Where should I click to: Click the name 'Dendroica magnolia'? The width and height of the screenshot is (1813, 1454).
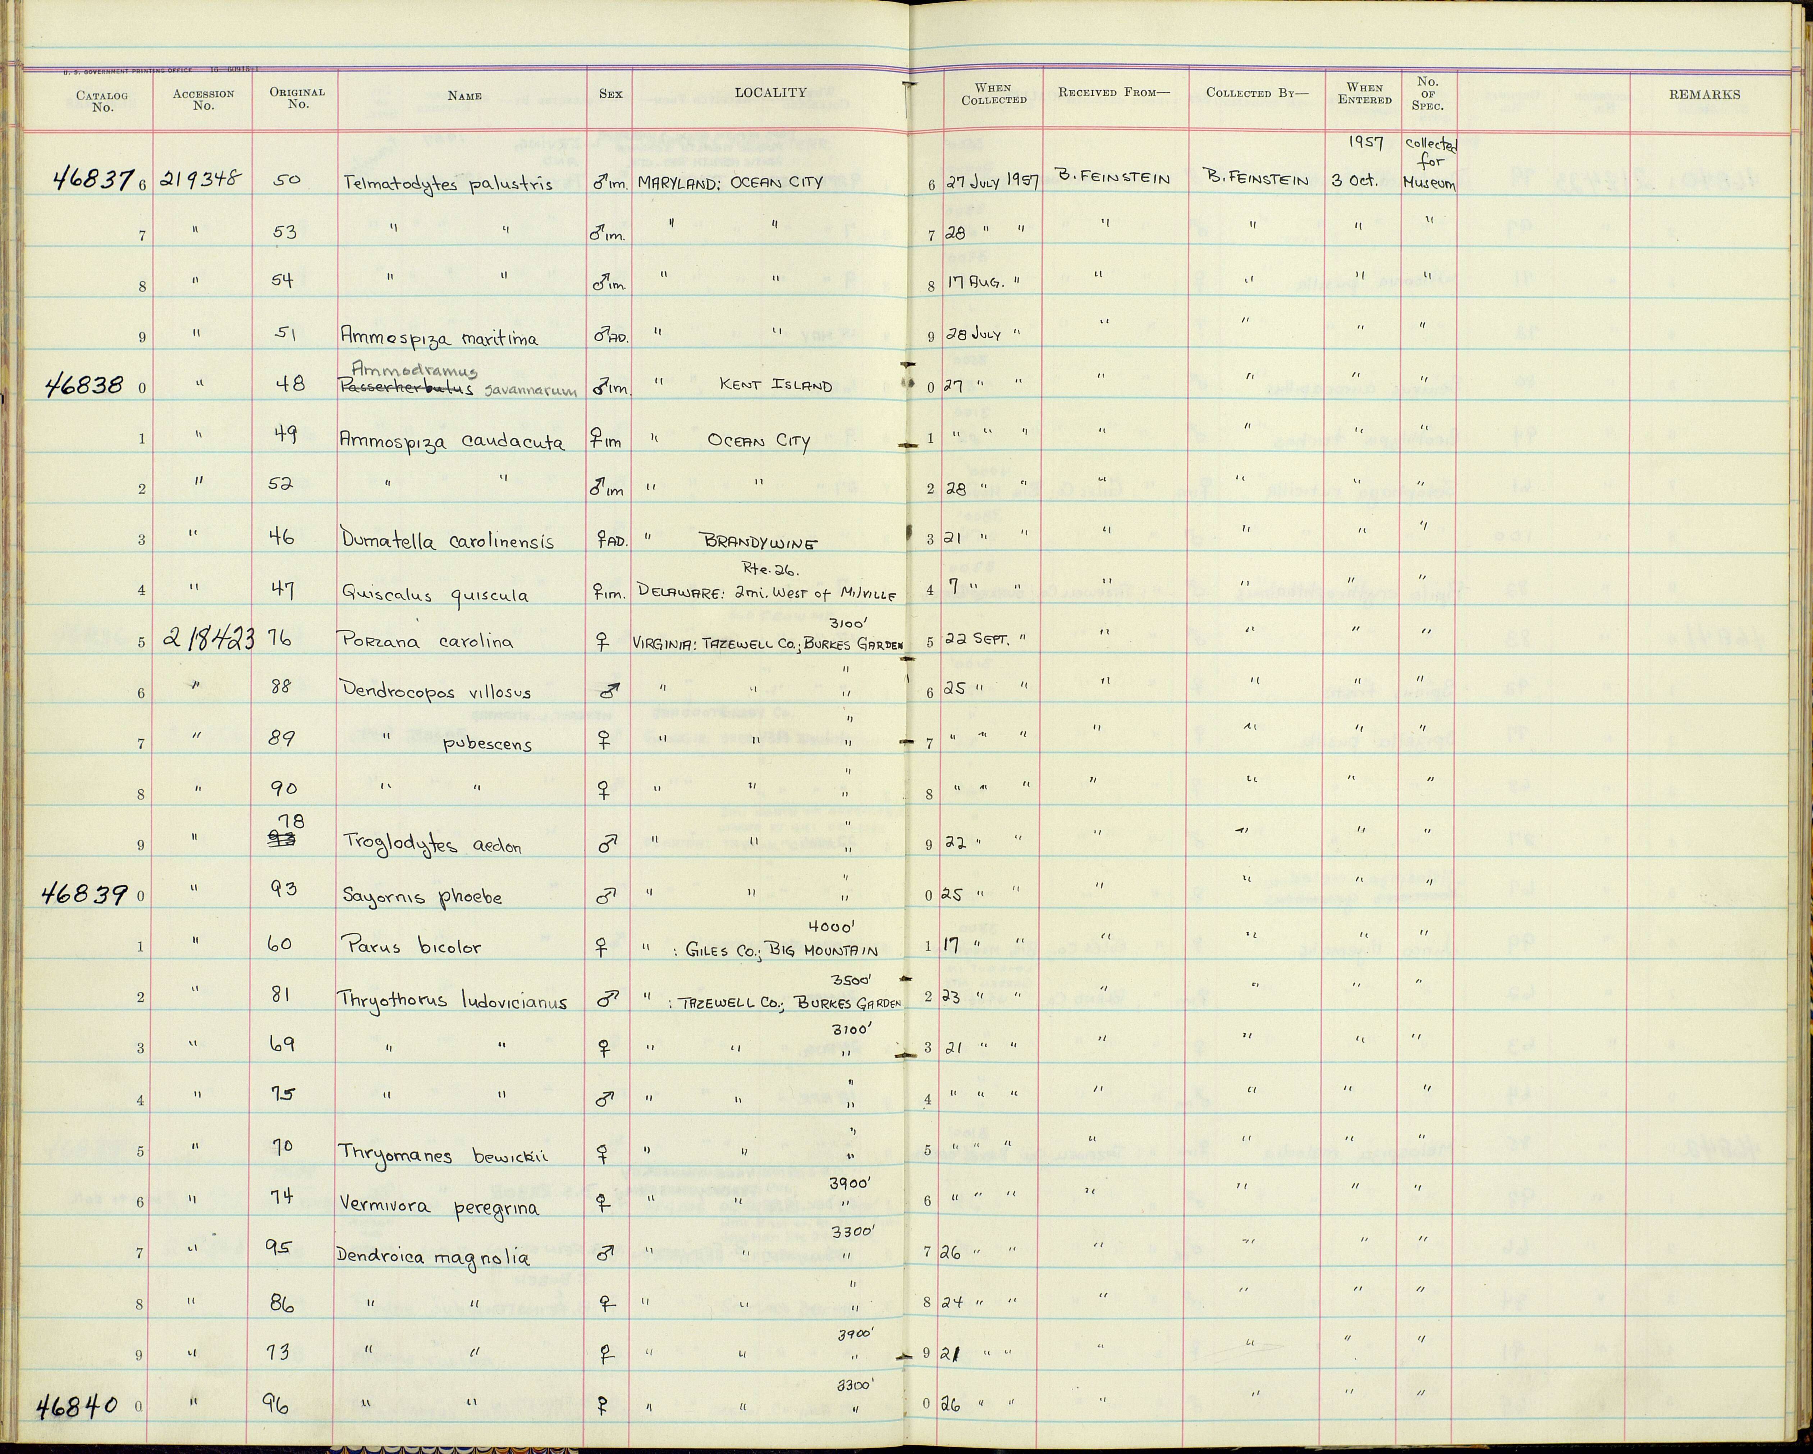point(433,1258)
